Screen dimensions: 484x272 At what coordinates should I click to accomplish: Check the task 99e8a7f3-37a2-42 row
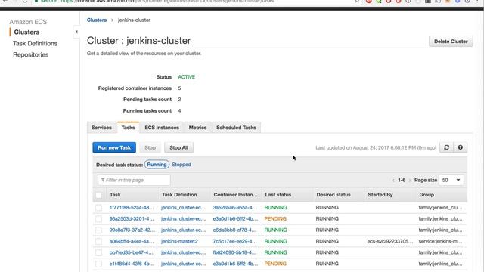(x=98, y=230)
